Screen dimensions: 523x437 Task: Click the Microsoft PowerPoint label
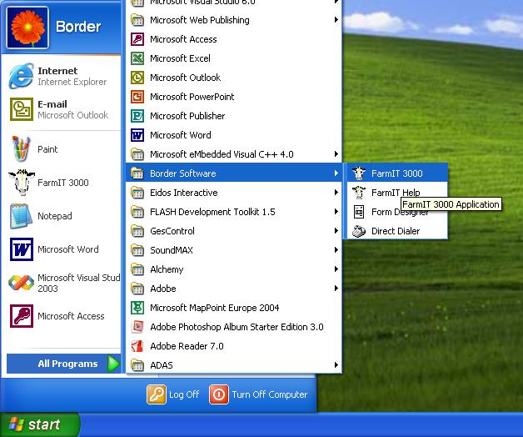[x=192, y=97]
